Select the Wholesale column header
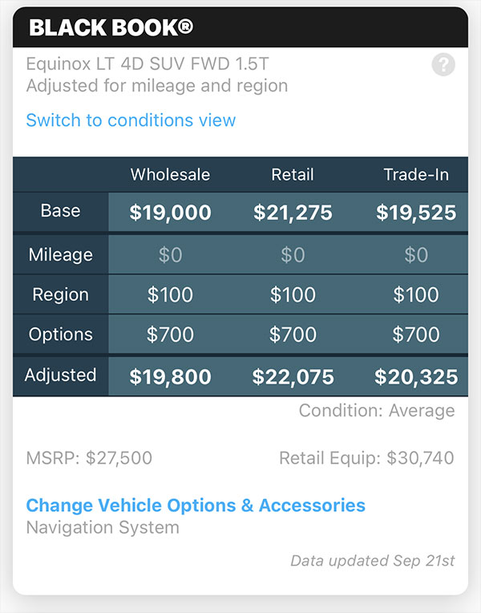Image resolution: width=481 pixels, height=613 pixels. (170, 174)
